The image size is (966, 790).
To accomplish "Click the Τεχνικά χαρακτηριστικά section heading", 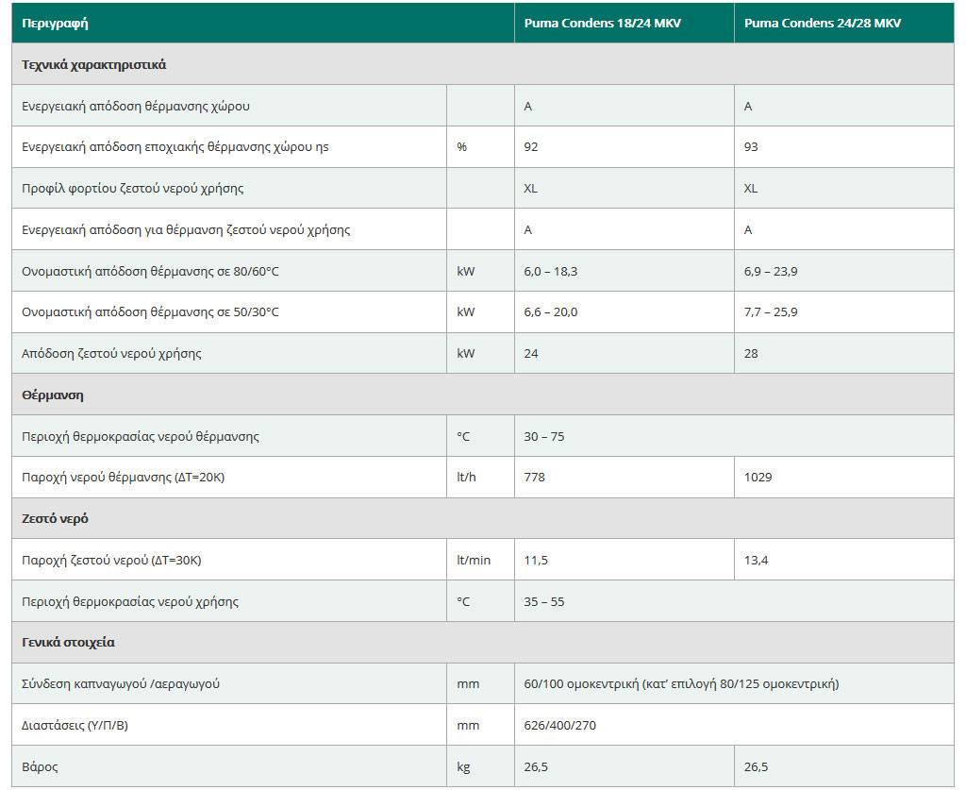I will tap(94, 65).
